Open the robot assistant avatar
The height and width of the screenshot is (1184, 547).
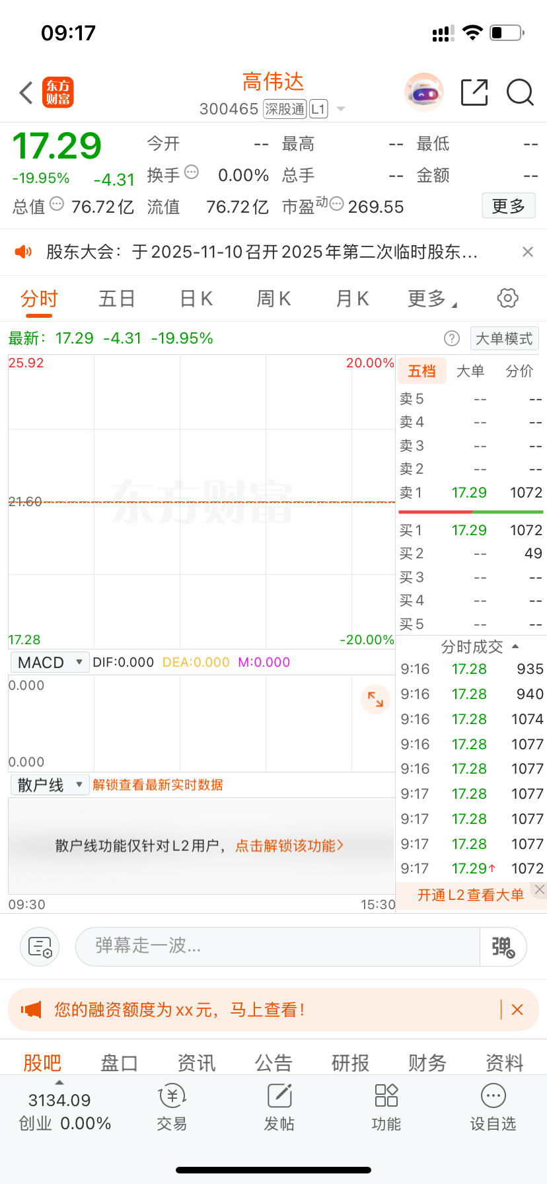423,92
